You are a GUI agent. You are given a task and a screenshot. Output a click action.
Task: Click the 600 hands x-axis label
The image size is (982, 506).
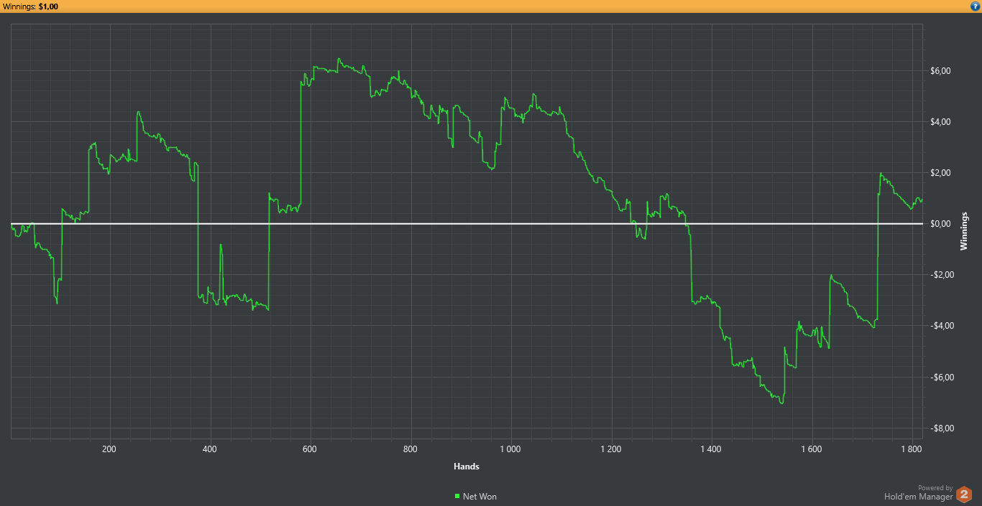(310, 449)
